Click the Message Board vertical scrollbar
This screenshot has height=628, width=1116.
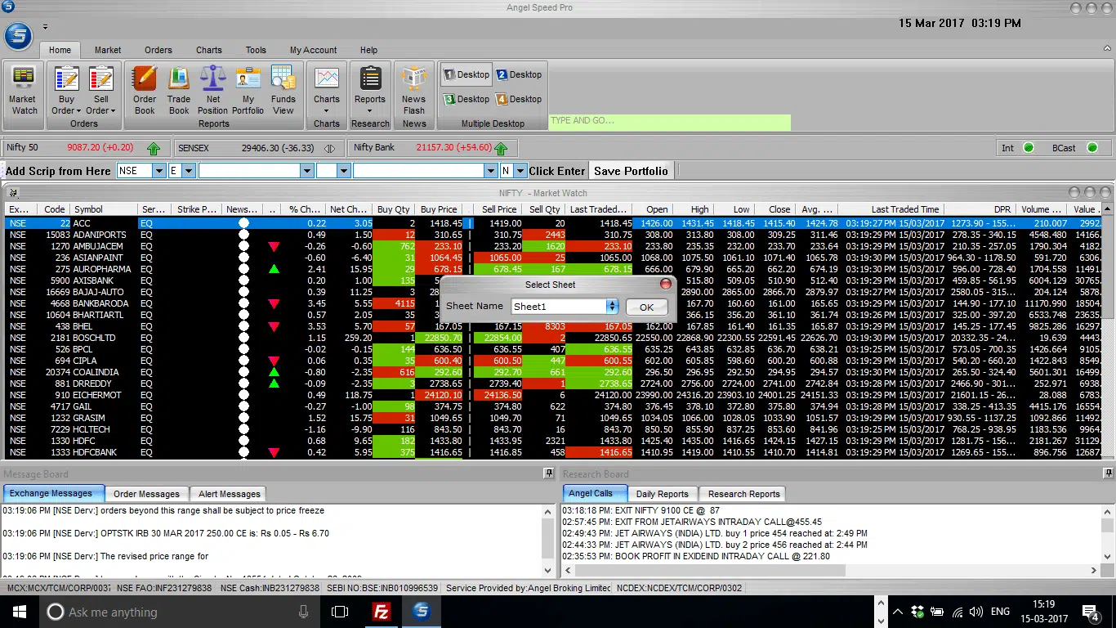click(x=548, y=541)
